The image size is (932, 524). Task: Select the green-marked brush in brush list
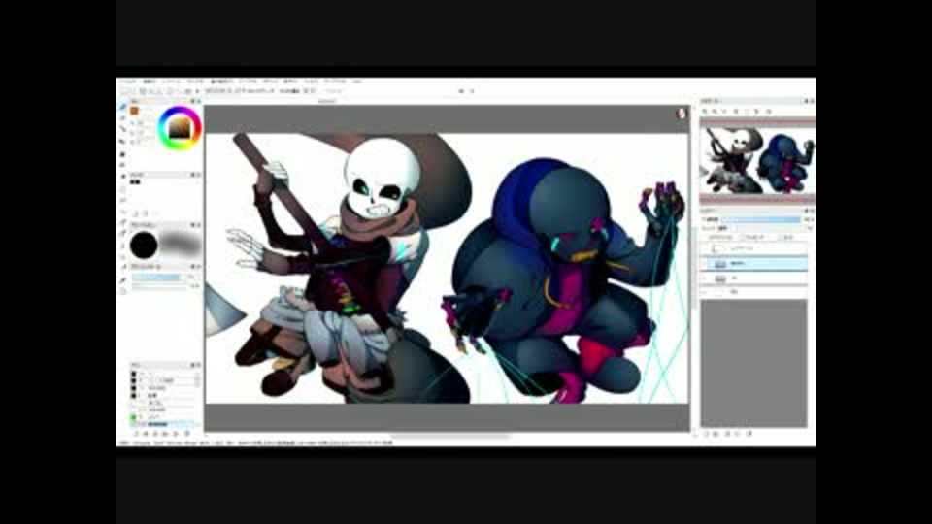pos(162,417)
